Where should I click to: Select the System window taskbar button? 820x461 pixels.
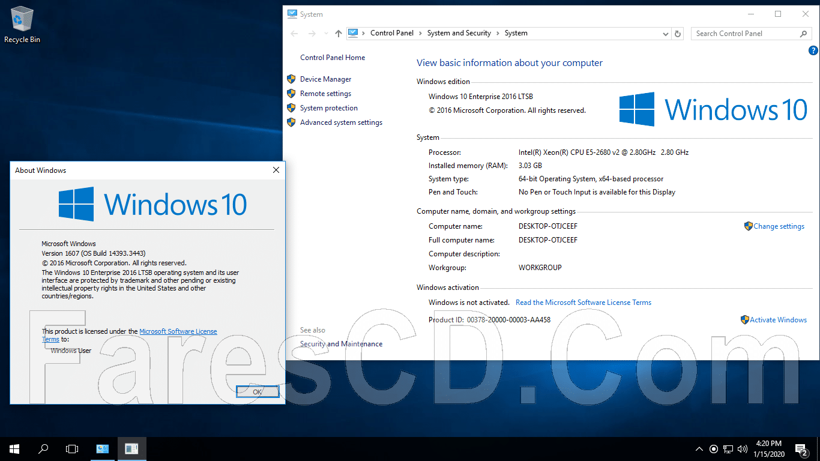click(103, 448)
